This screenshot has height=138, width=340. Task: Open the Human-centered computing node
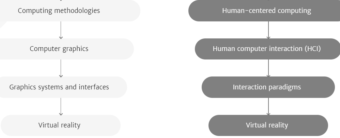[264, 11]
